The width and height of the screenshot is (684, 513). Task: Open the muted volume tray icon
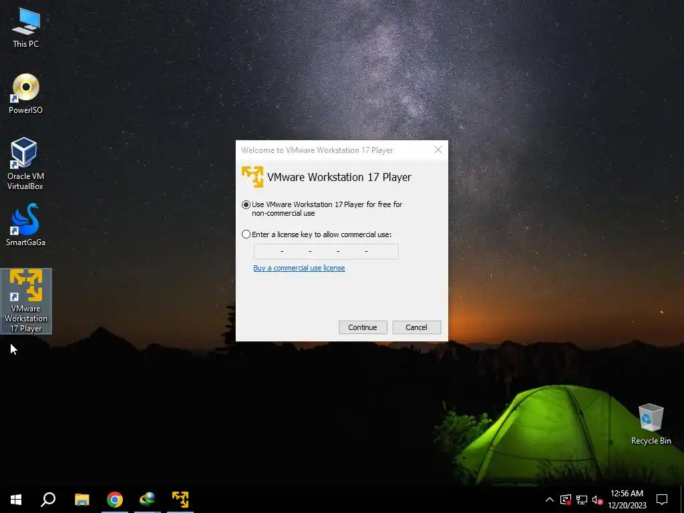coord(598,500)
